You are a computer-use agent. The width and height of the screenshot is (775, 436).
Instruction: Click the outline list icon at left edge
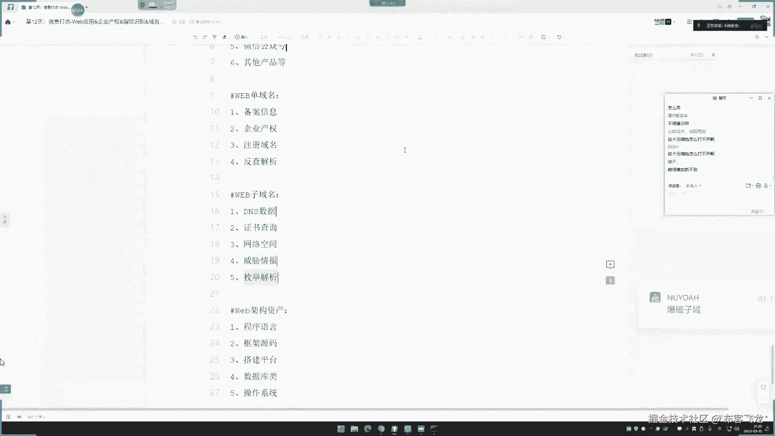(6, 389)
